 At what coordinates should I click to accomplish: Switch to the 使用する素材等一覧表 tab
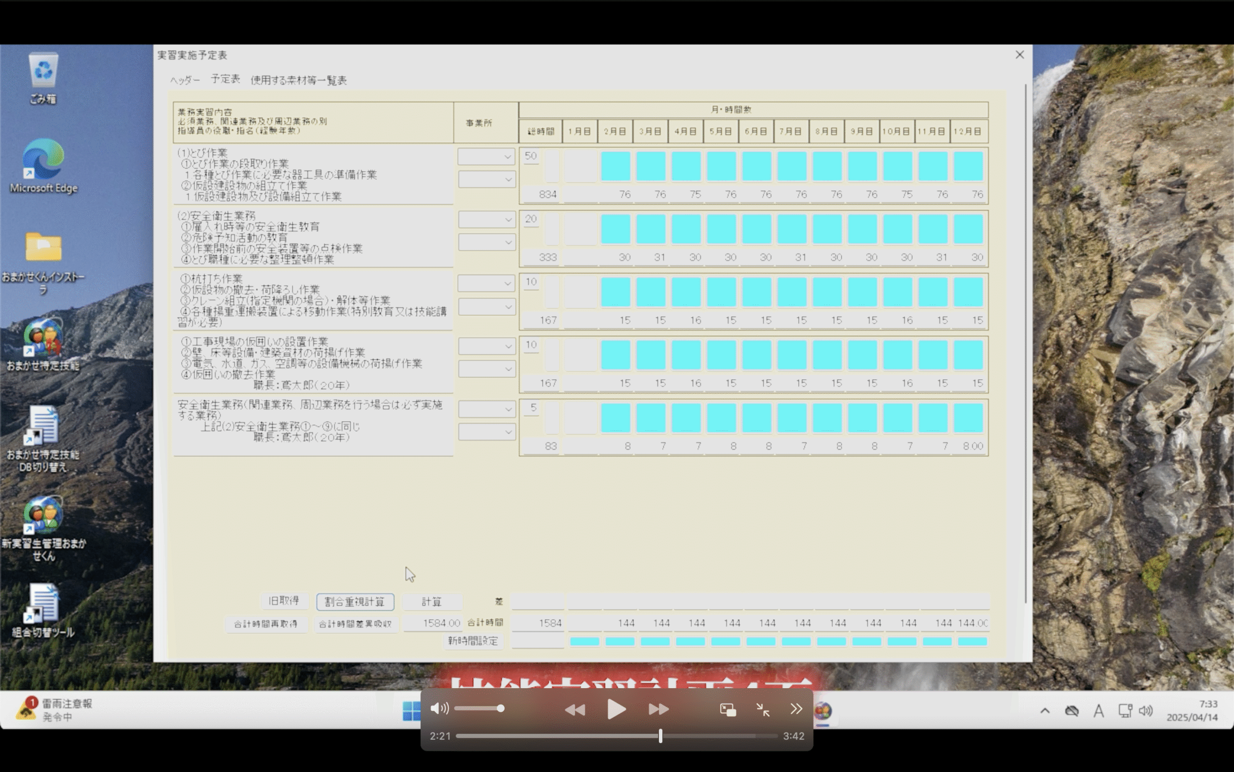(x=298, y=80)
